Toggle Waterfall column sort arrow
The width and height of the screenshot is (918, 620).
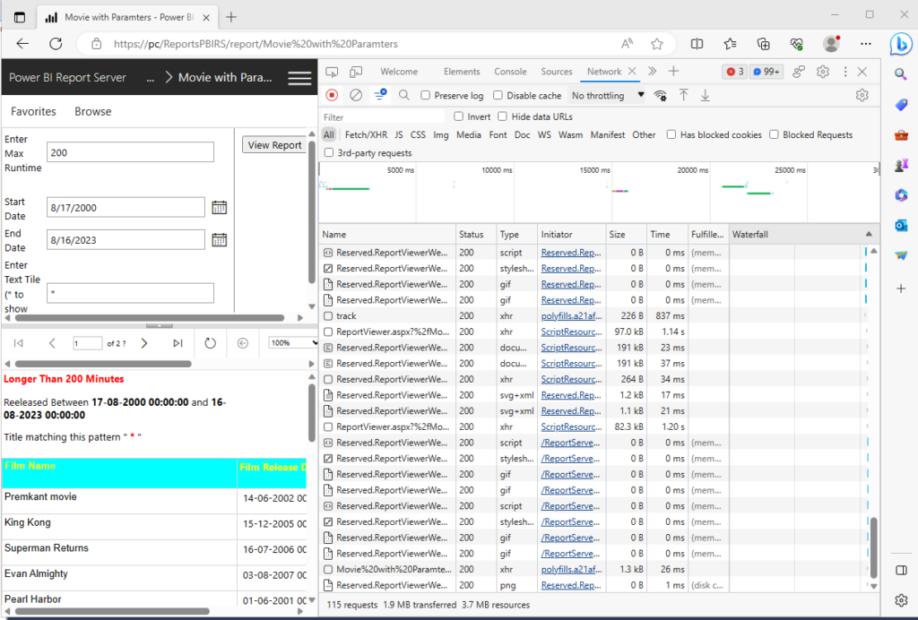tap(869, 234)
